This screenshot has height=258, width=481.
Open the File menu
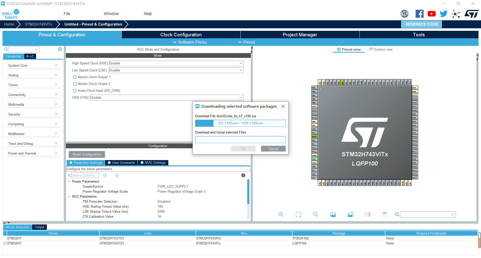67,14
